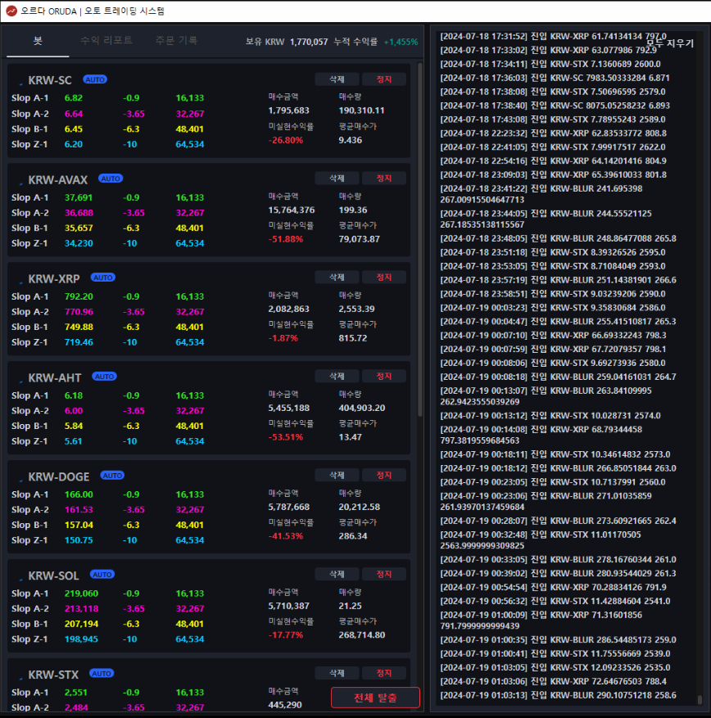Screen dimensions: 711x718
Task: Select the KRW-SC card title
Action: (x=50, y=80)
